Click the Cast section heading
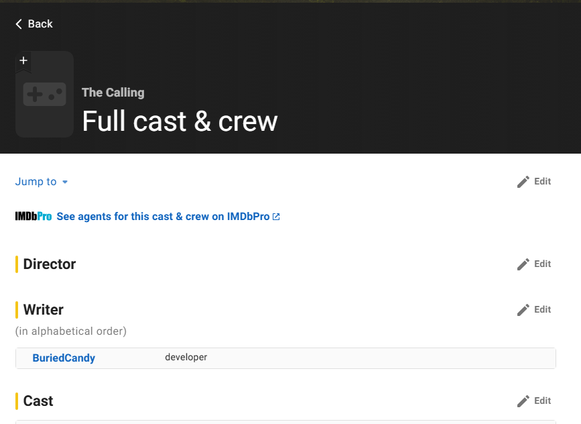Viewport: 581px width, 424px height. coord(38,401)
